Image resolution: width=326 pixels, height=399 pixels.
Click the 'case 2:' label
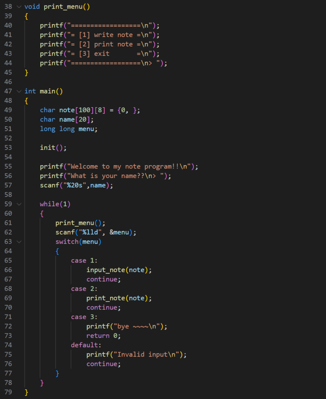click(x=84, y=289)
